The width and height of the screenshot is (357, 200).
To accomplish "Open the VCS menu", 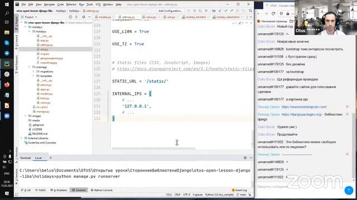I will pyautogui.click(x=98, y=4).
